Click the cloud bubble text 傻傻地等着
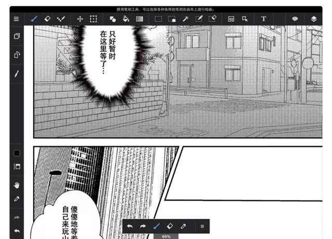 tap(74, 222)
